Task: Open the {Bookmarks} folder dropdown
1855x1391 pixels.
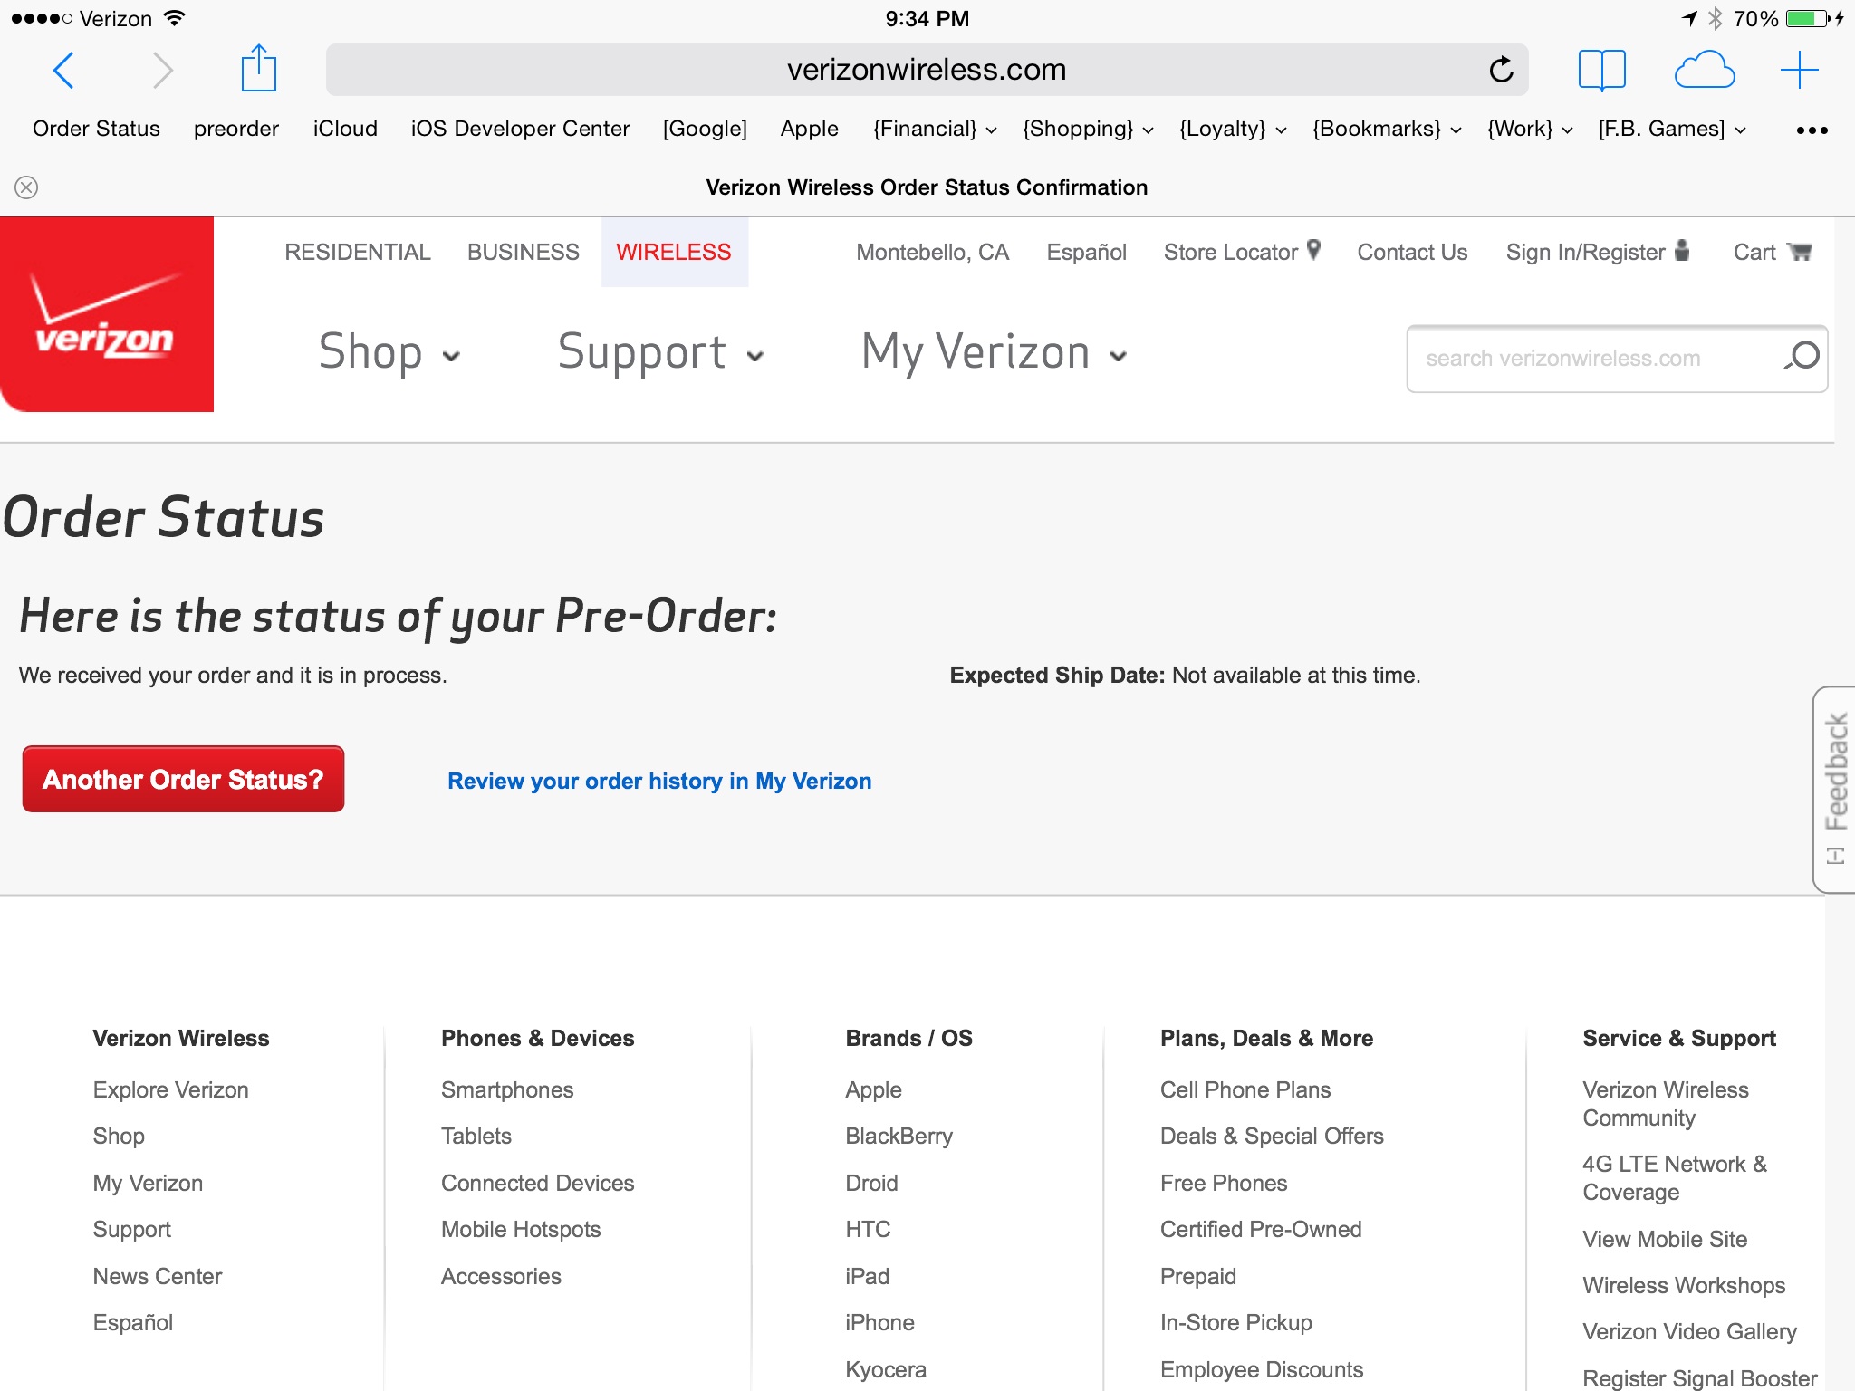Action: tap(1386, 129)
